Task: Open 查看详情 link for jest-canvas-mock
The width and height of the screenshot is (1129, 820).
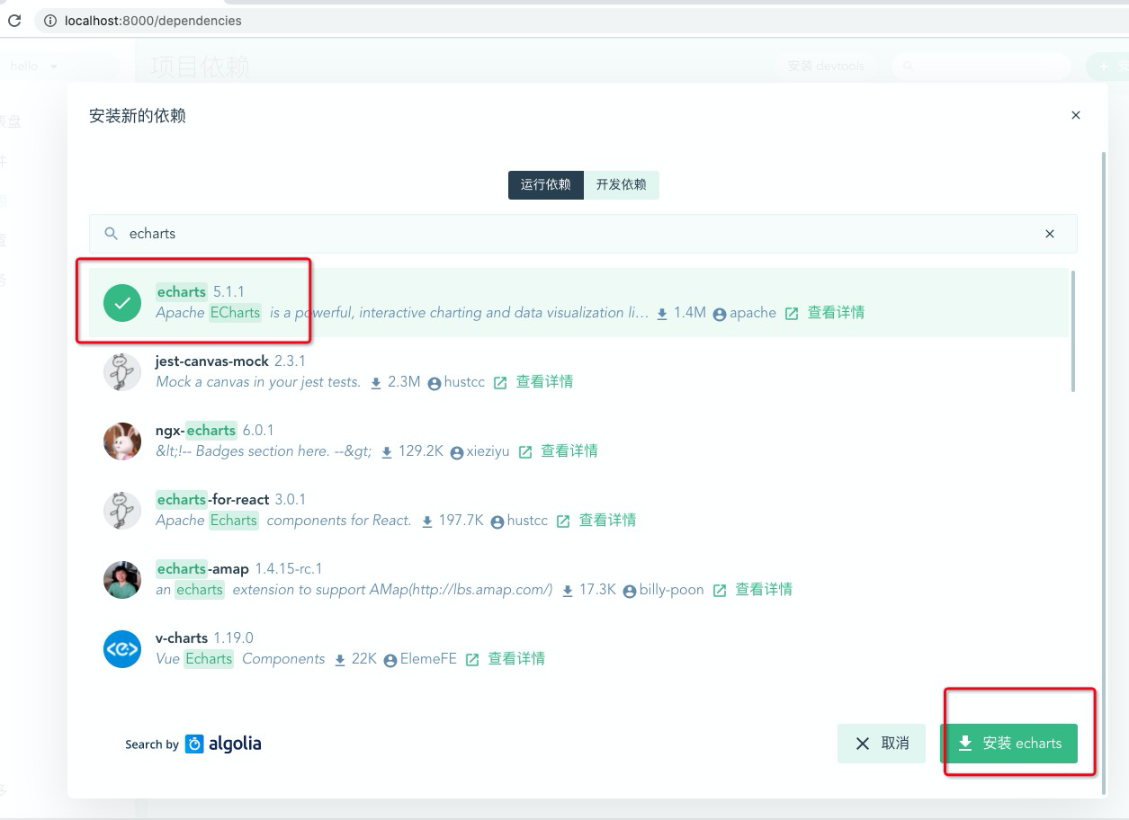Action: pyautogui.click(x=544, y=382)
